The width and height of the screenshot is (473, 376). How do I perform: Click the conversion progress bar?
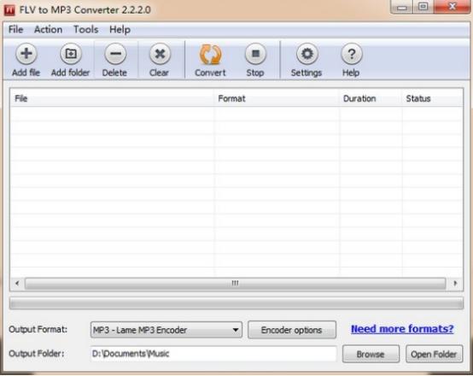point(236,303)
